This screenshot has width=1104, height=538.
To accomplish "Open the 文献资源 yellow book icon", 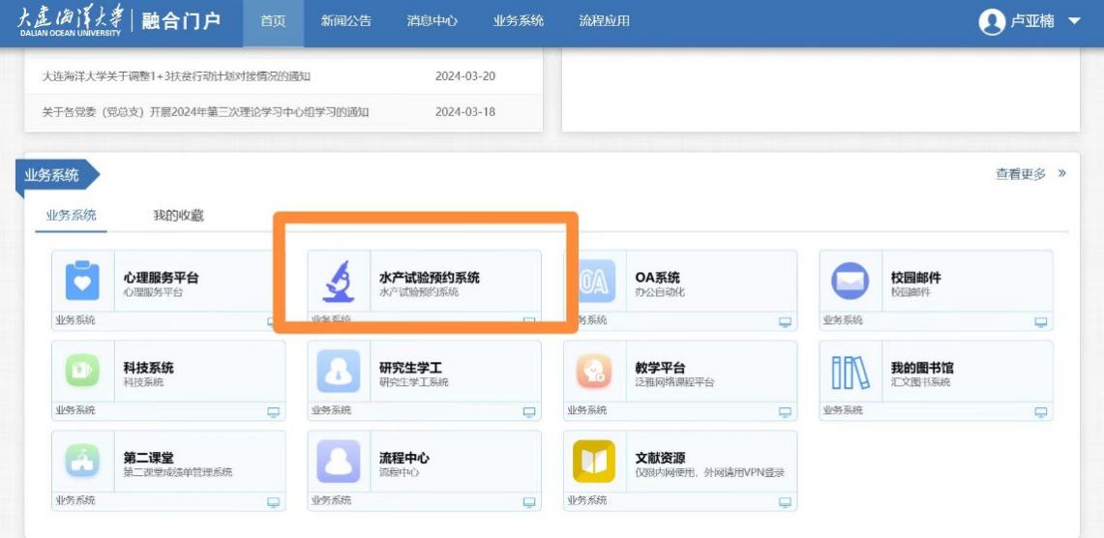I will coord(594,462).
